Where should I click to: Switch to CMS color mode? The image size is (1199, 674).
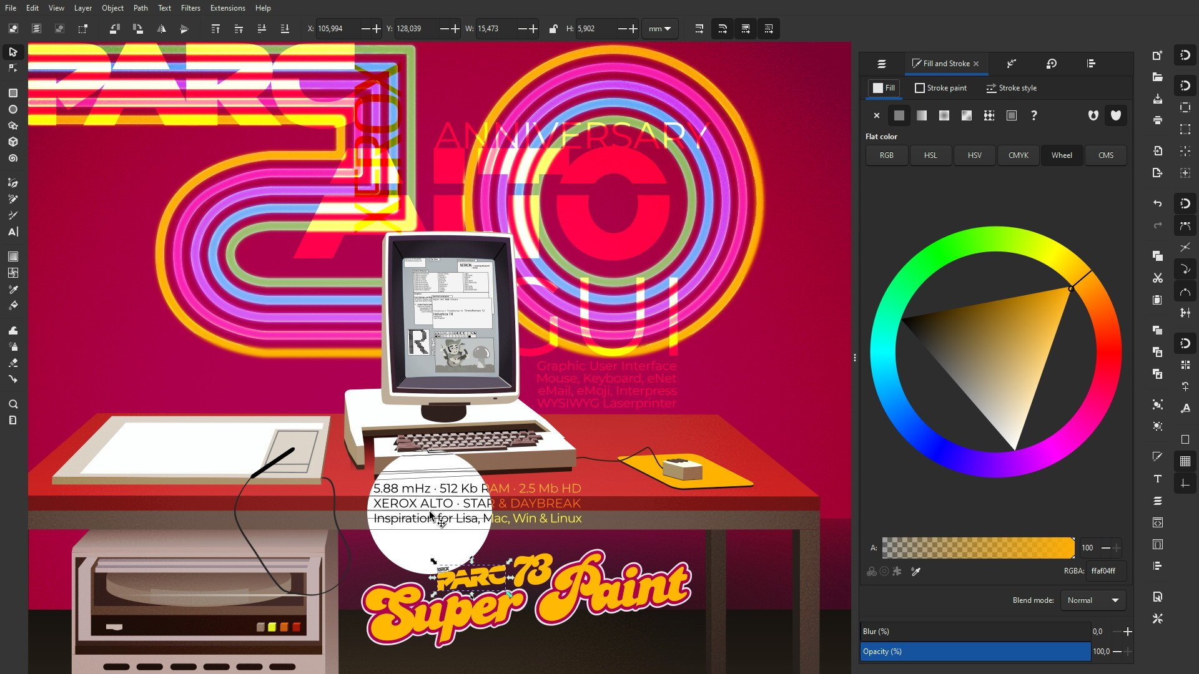tap(1106, 155)
